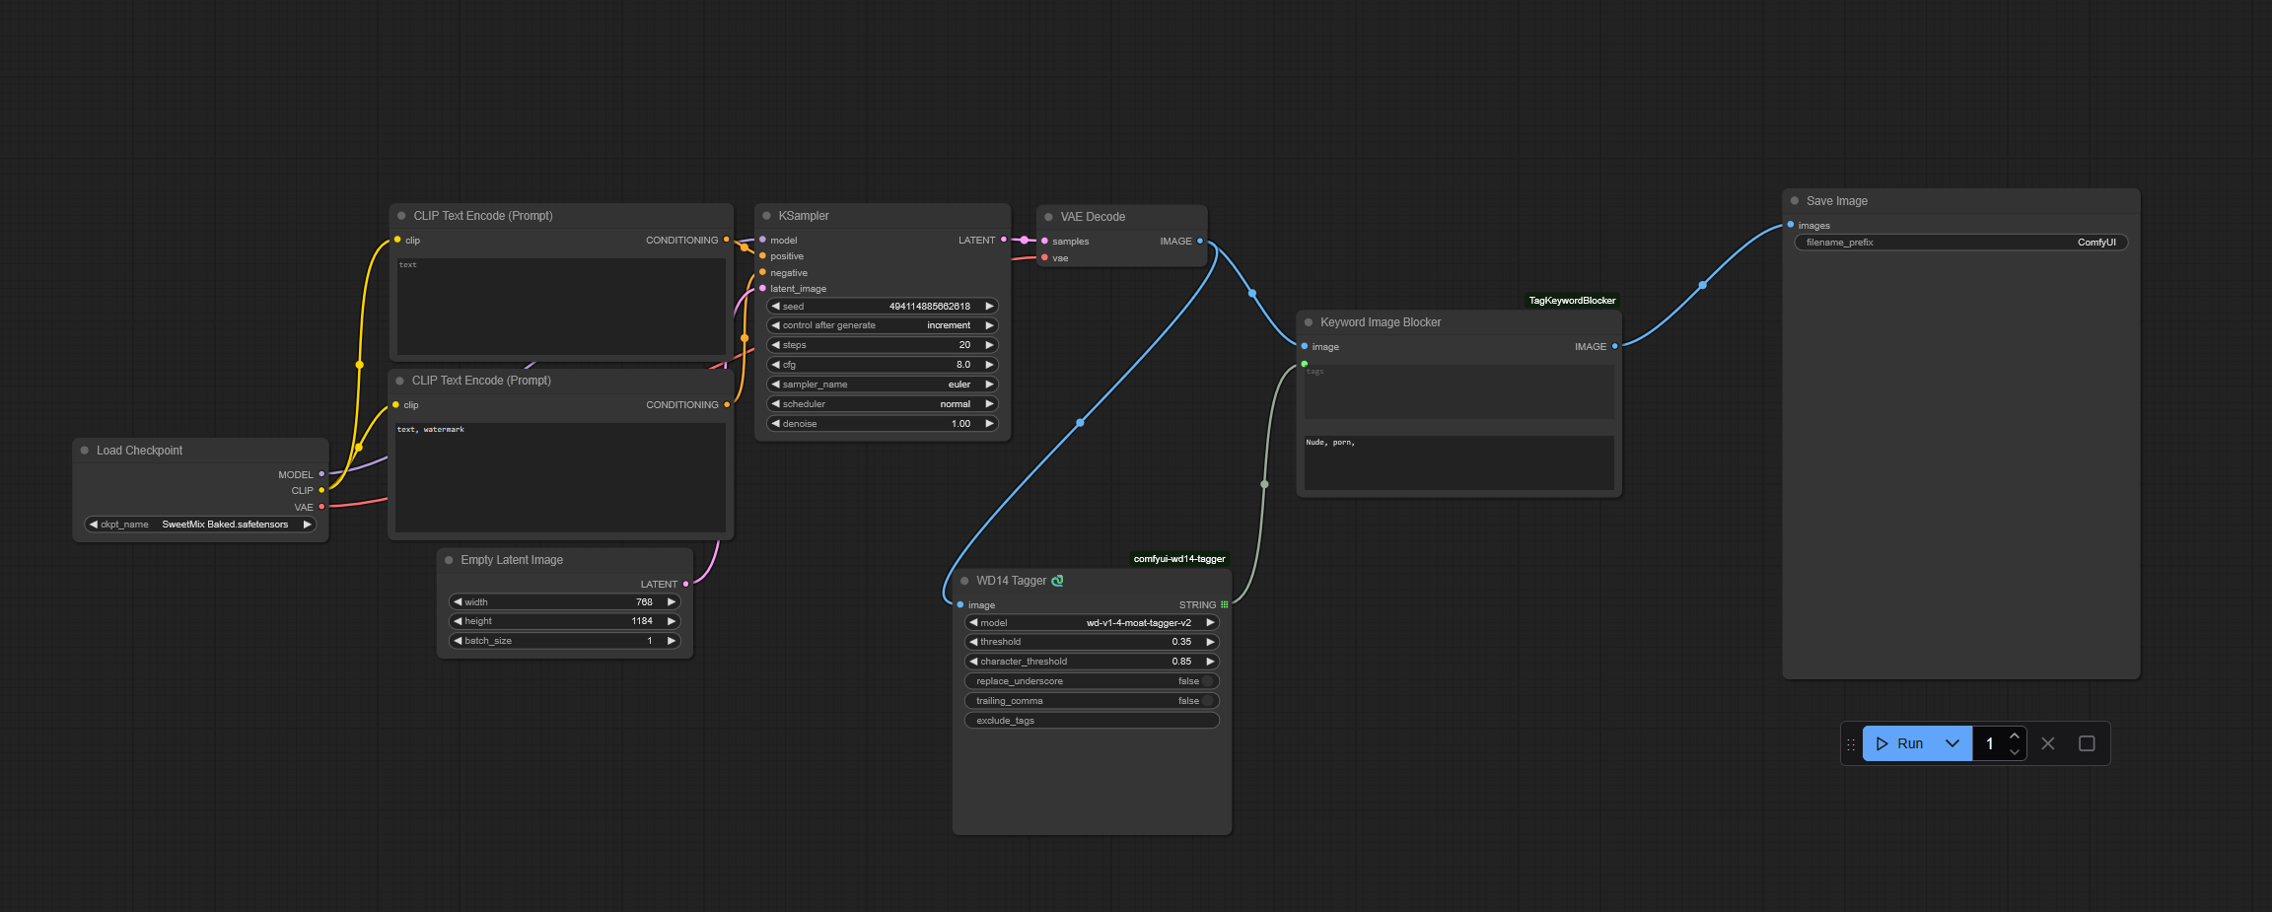Image resolution: width=2272 pixels, height=912 pixels.
Task: Collapse Keyword Image Blocker node dot
Action: pos(1309,322)
